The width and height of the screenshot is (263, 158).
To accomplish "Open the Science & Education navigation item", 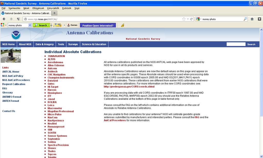I will tap(94, 44).
